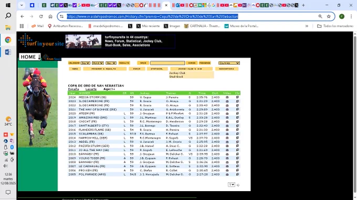357x200 pixels.
Task: Click the Calendar button
Action: click(x=74, y=63)
